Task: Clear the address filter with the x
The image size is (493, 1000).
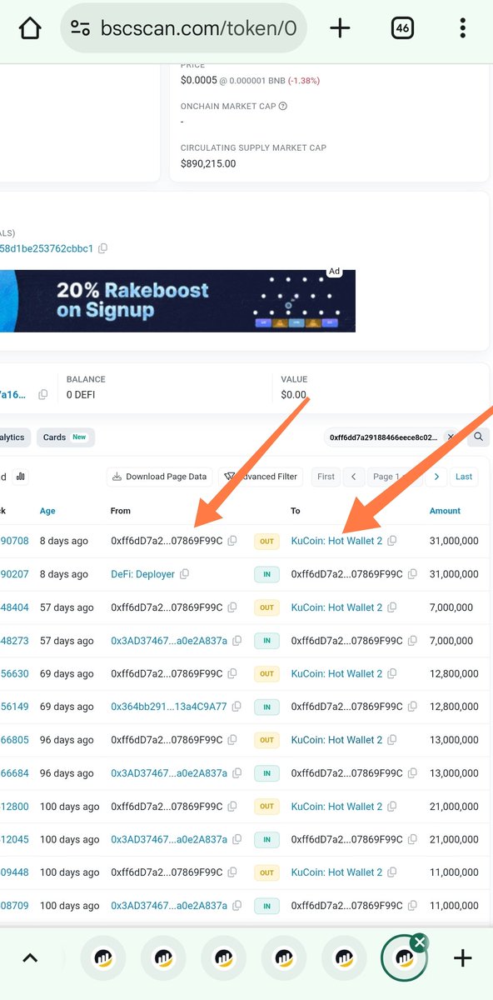Action: (451, 437)
